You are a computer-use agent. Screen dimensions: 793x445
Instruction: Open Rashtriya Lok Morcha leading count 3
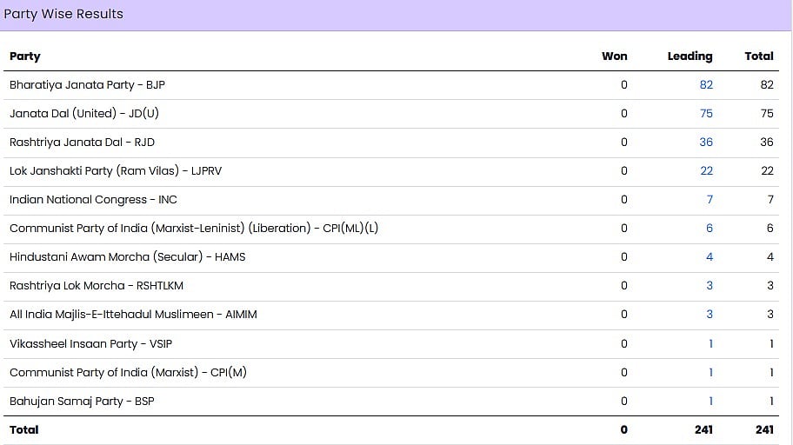point(710,286)
